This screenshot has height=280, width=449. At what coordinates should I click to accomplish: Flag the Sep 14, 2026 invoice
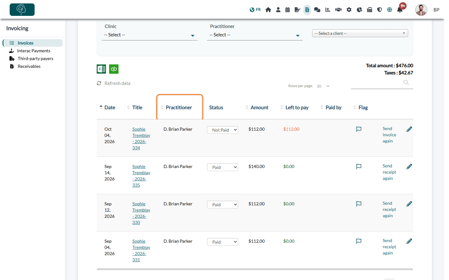pyautogui.click(x=359, y=166)
